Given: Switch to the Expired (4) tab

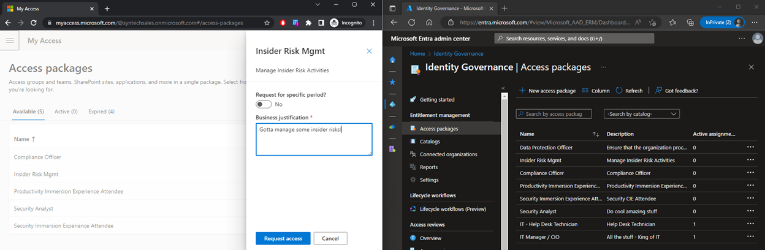Looking at the screenshot, I should point(102,112).
